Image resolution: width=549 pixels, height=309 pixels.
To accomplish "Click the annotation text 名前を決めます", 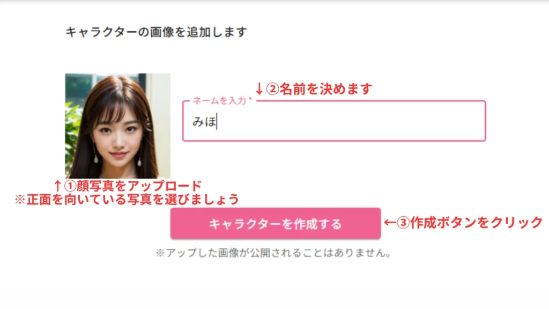I will [325, 89].
